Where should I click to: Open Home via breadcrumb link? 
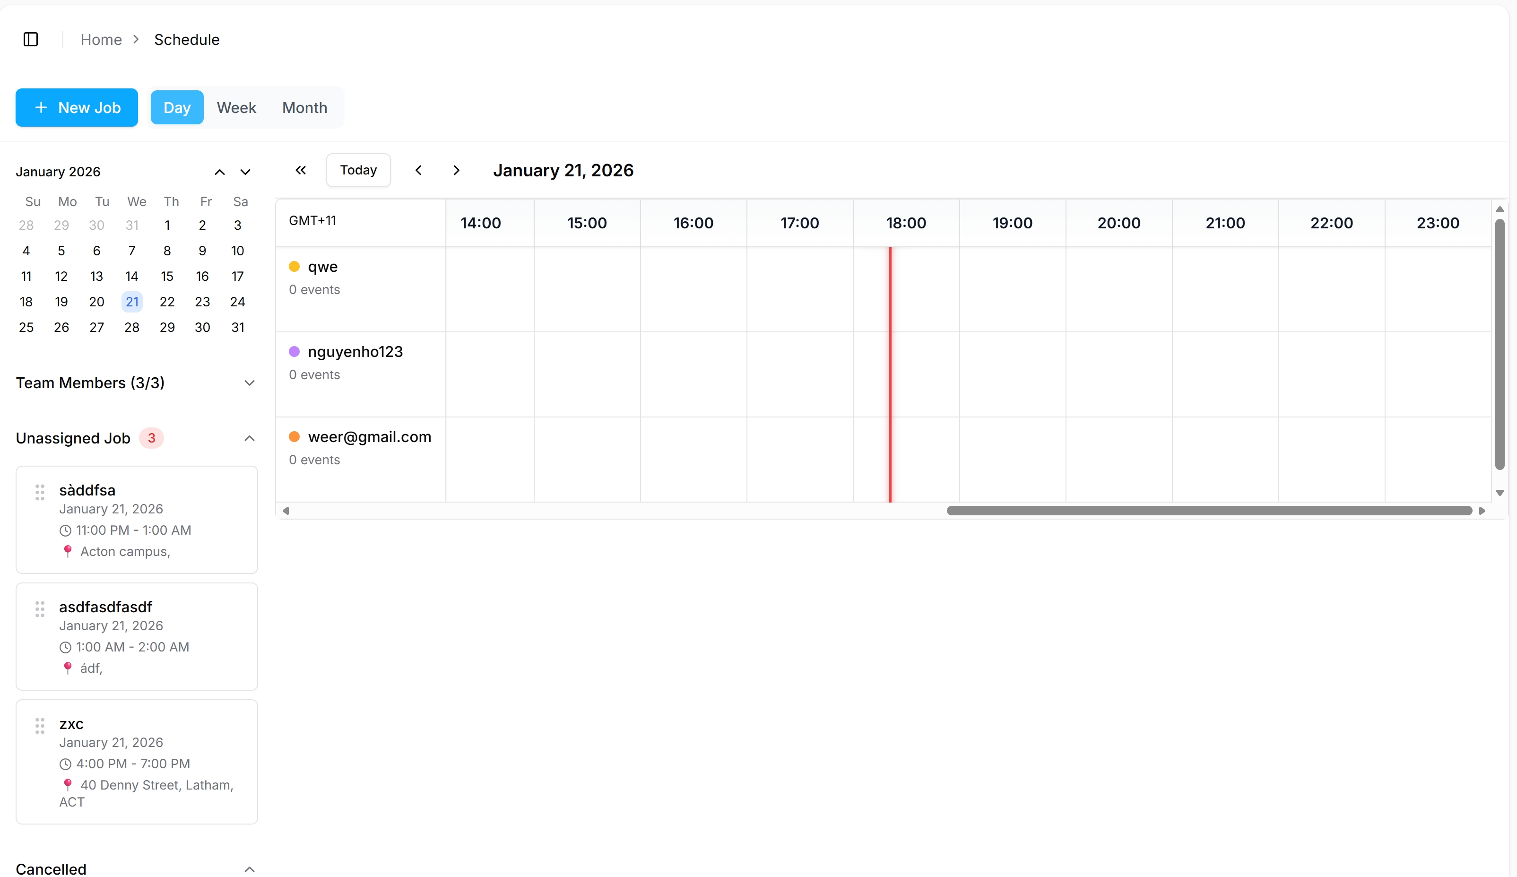(101, 39)
